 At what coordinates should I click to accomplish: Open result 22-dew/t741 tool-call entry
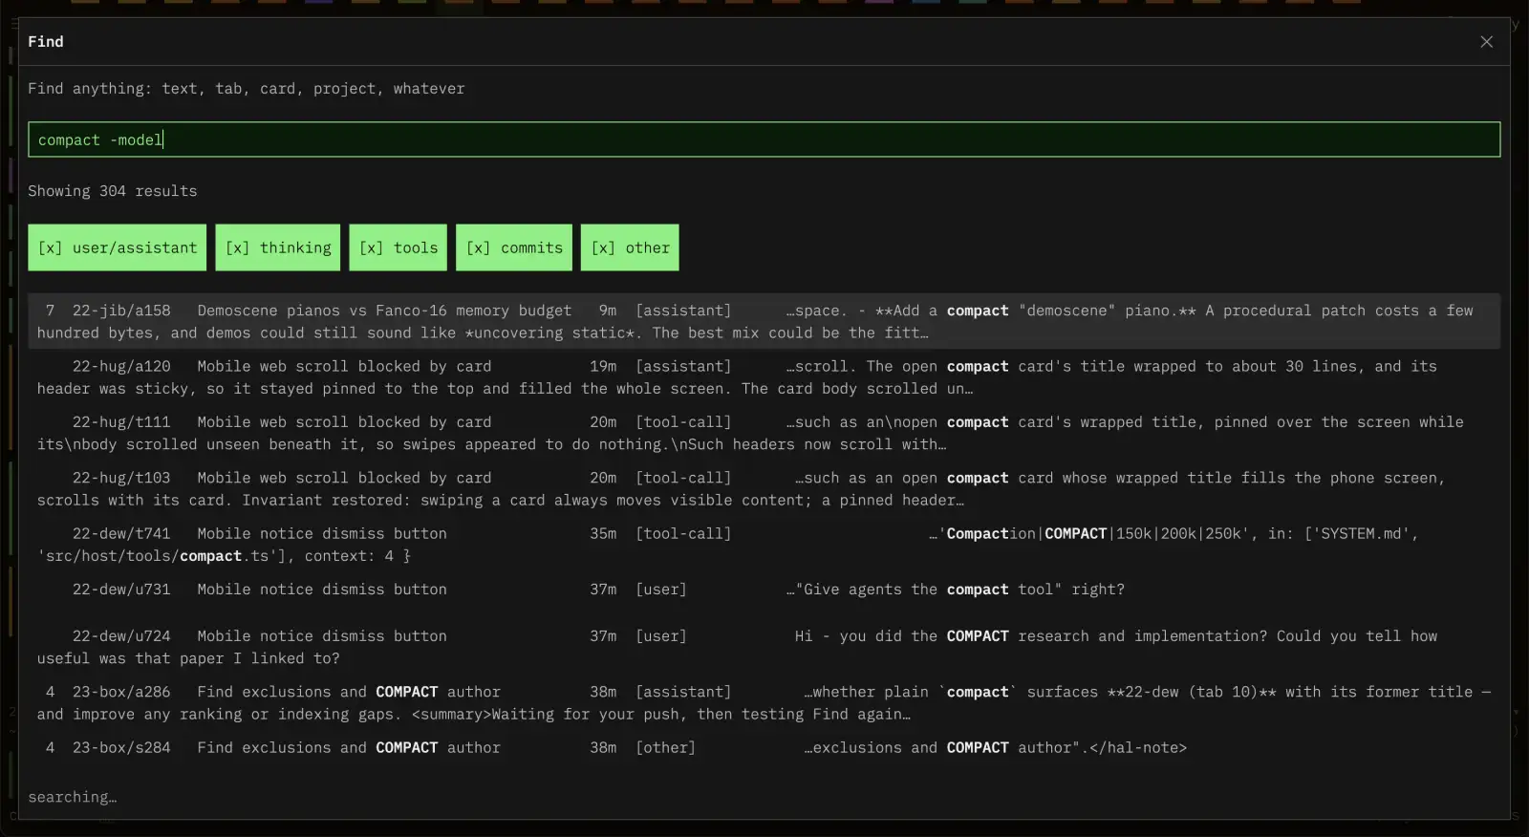(764, 545)
